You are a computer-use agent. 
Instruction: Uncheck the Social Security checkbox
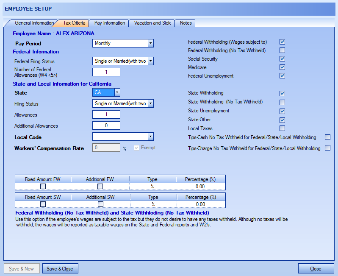(282, 59)
